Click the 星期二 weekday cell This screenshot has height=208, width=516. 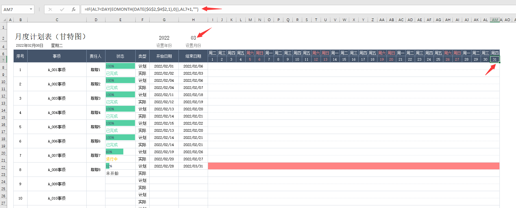pyautogui.click(x=57, y=46)
